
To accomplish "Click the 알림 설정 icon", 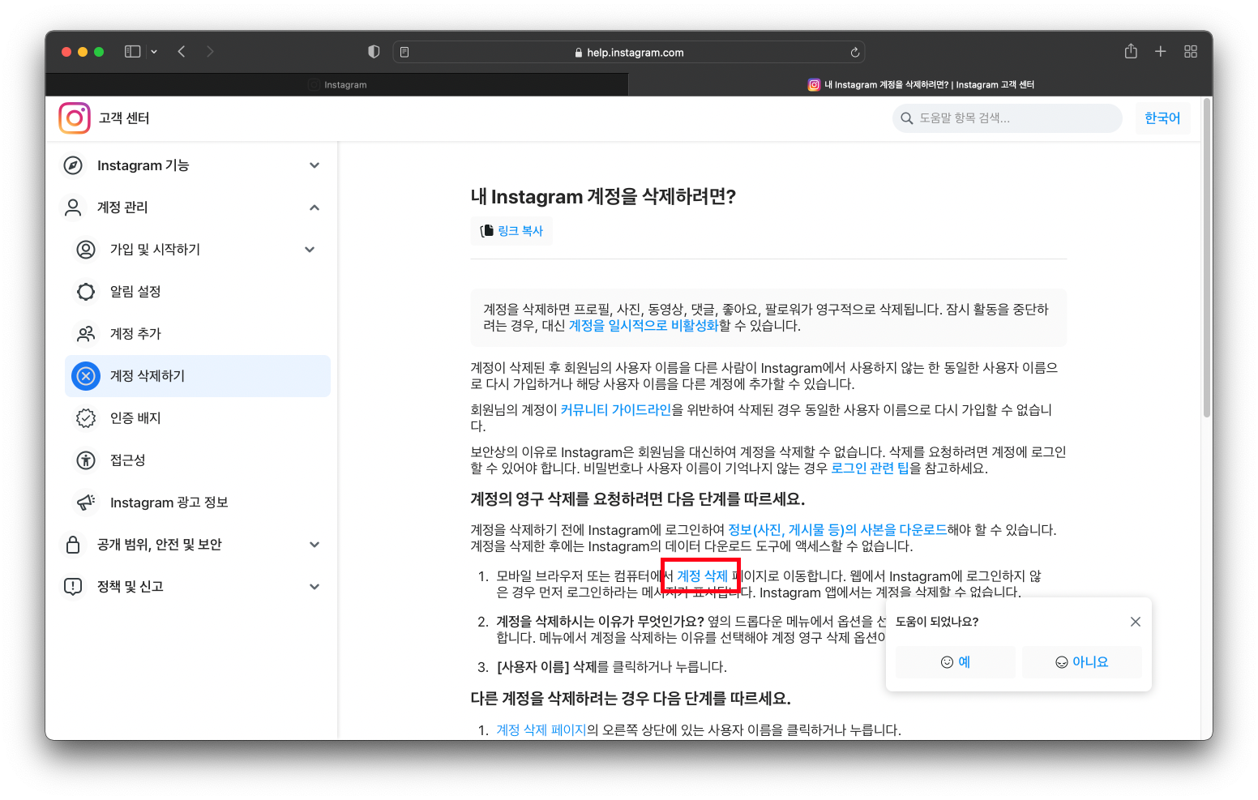I will (x=86, y=292).
